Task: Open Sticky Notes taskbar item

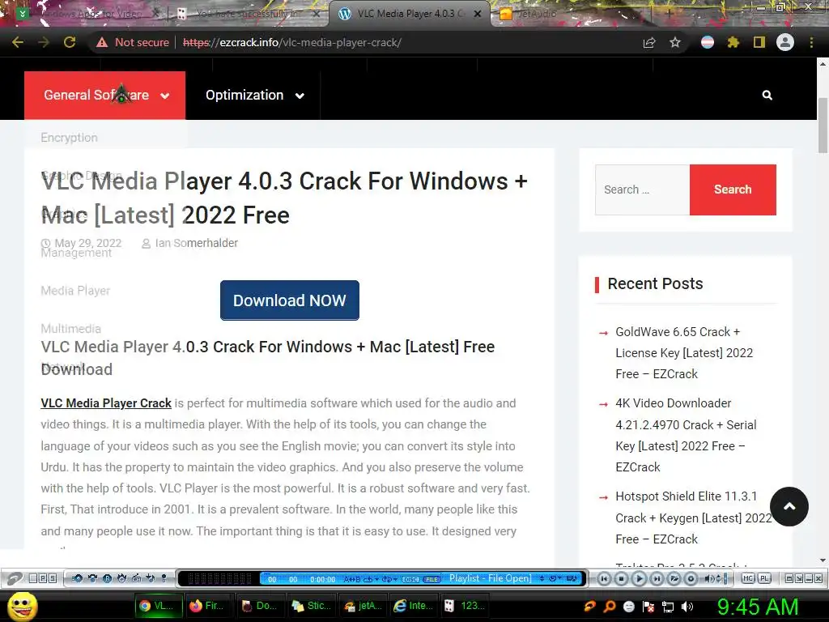Action: coord(312,606)
